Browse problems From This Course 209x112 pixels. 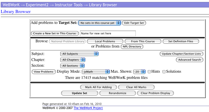[x=143, y=41]
